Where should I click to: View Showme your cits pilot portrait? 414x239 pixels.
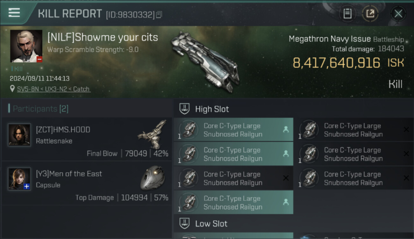(26, 46)
